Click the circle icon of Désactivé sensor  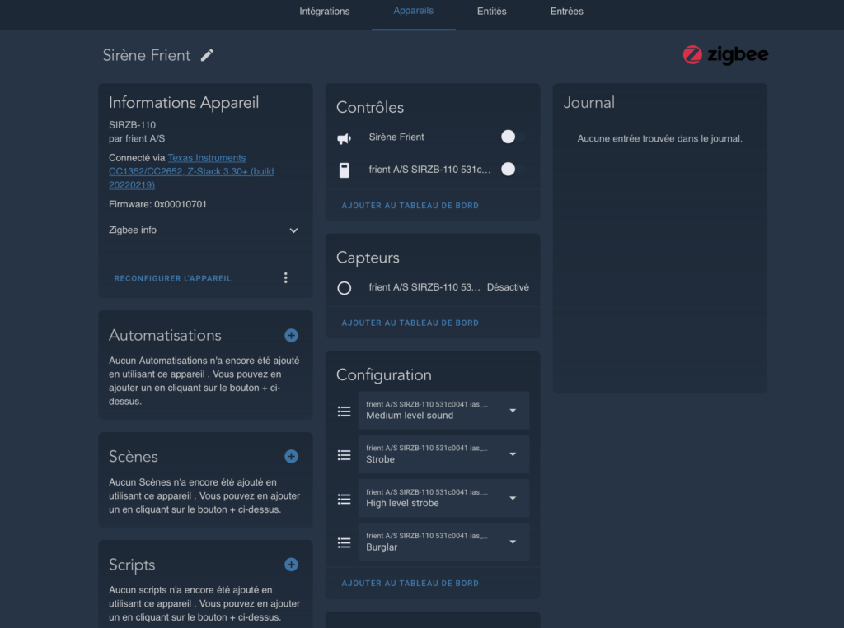(x=345, y=288)
